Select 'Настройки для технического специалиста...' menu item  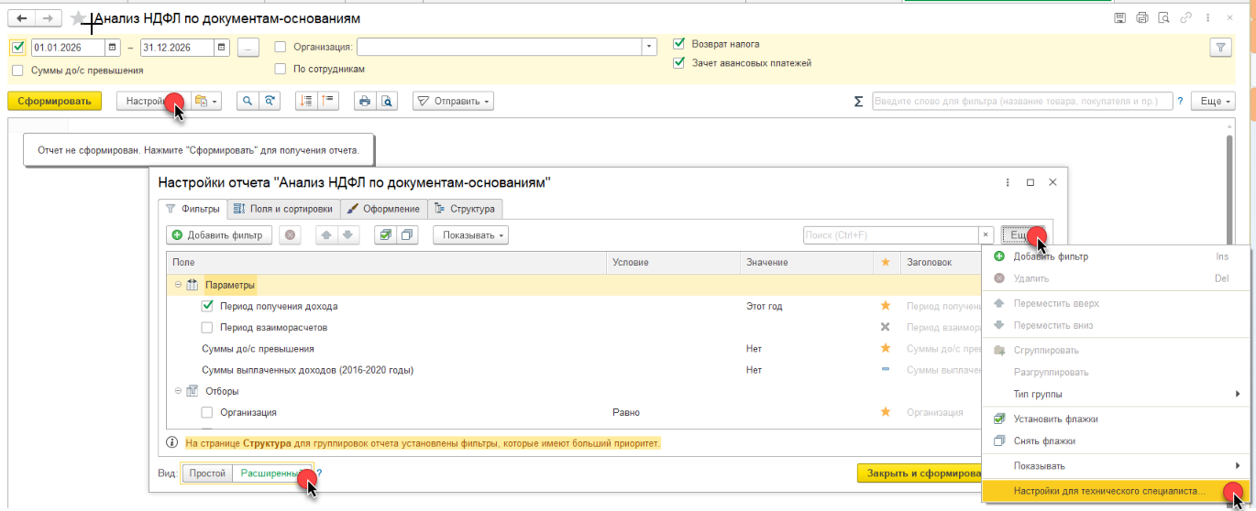(1109, 492)
